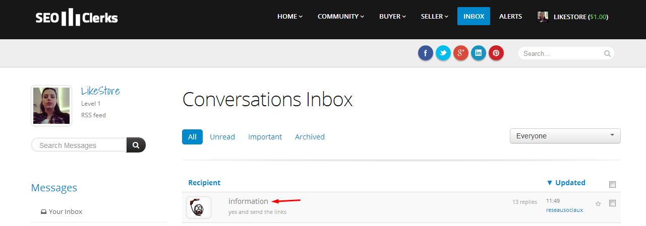
Task: Switch to the Archived tab
Action: coord(310,137)
